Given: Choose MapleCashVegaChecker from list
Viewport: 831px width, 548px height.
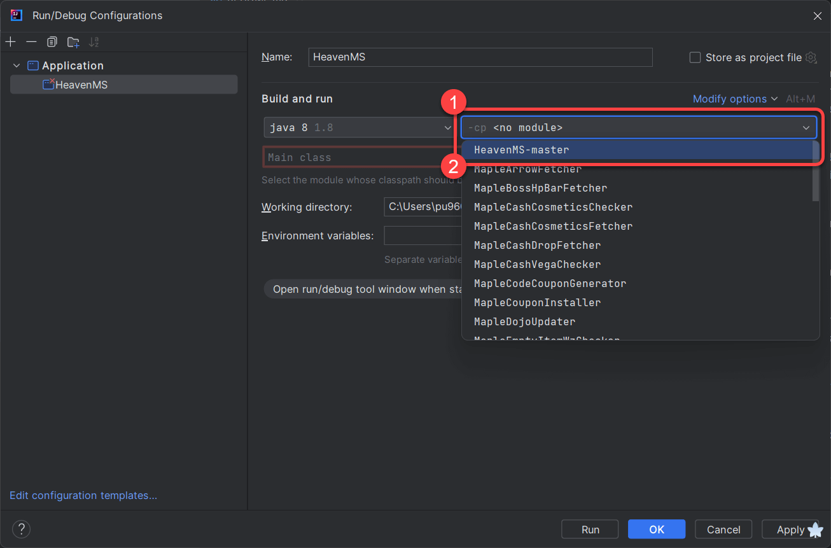Looking at the screenshot, I should click(637, 264).
